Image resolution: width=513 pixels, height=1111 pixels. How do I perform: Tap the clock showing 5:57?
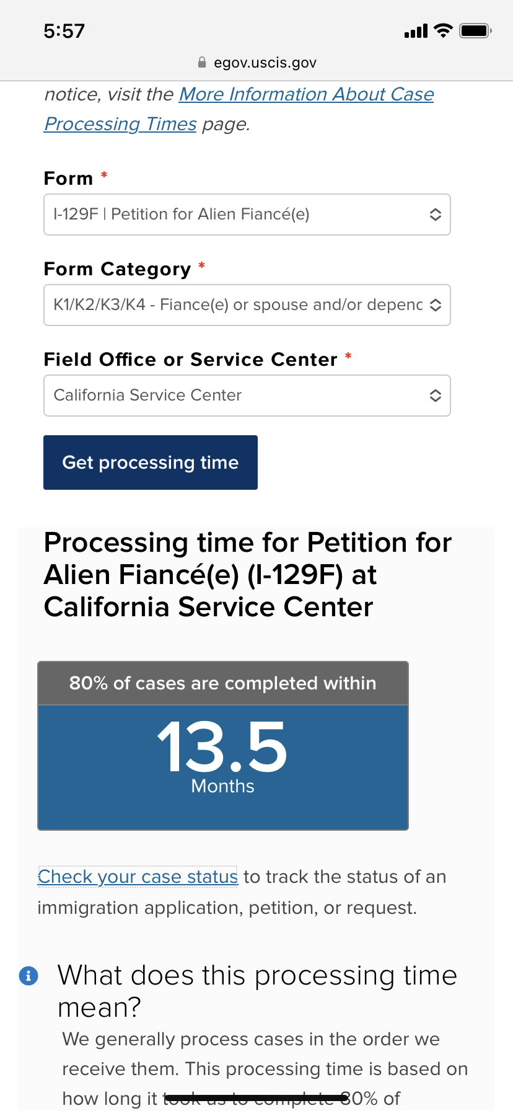pyautogui.click(x=64, y=31)
